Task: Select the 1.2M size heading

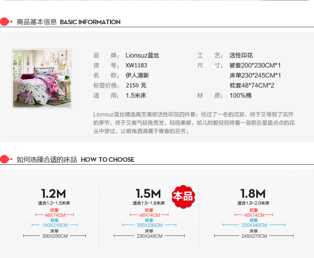Action: [53, 194]
